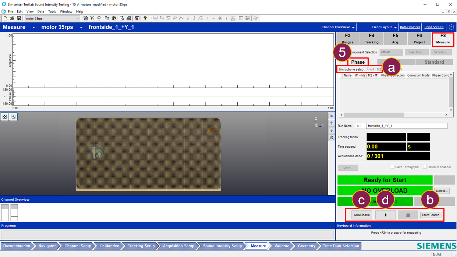Image resolution: width=457 pixels, height=257 pixels.
Task: Select the Standard mode tab
Action: pyautogui.click(x=434, y=62)
